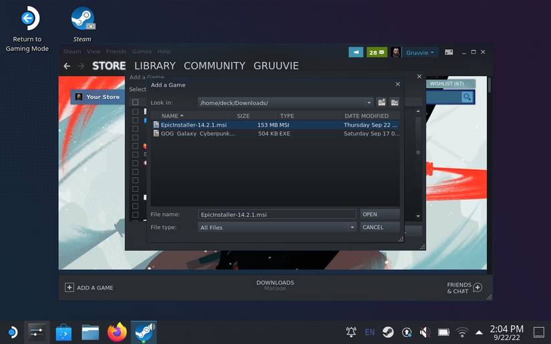
Task: Click the Gruuvie profile avatar picture
Action: (x=395, y=52)
